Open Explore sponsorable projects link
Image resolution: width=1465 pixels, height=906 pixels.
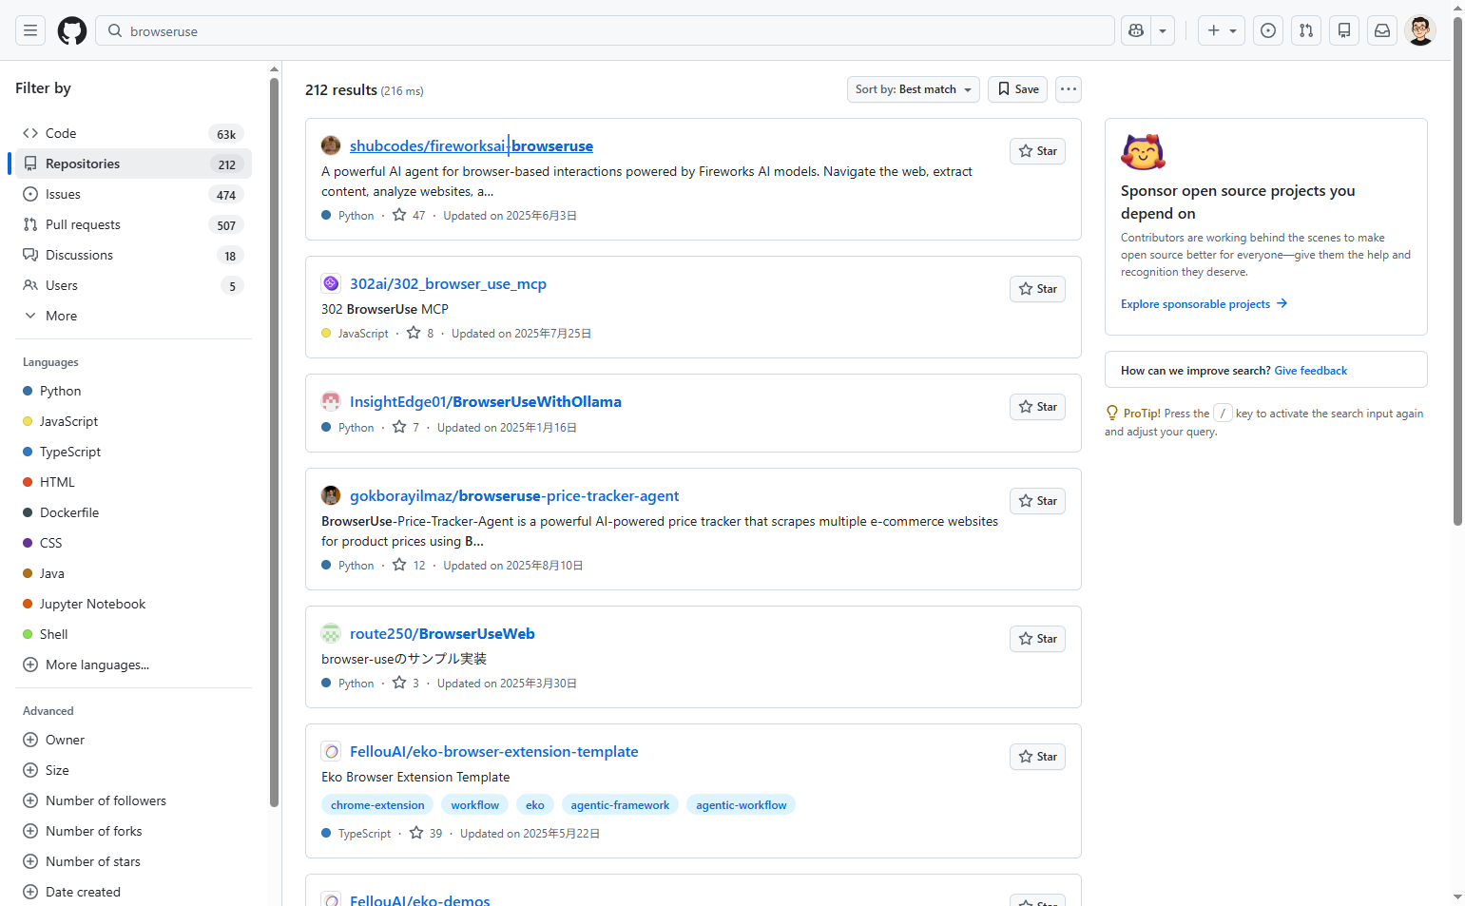(1204, 304)
